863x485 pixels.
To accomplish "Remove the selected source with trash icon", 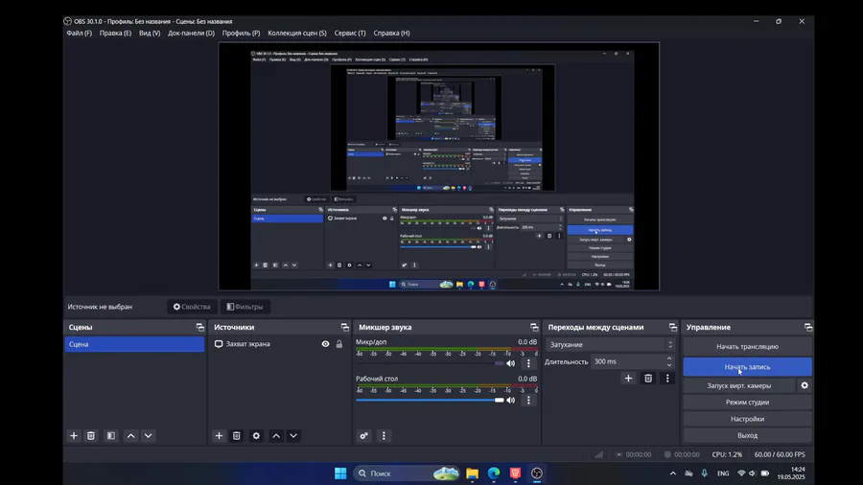I will 237,435.
